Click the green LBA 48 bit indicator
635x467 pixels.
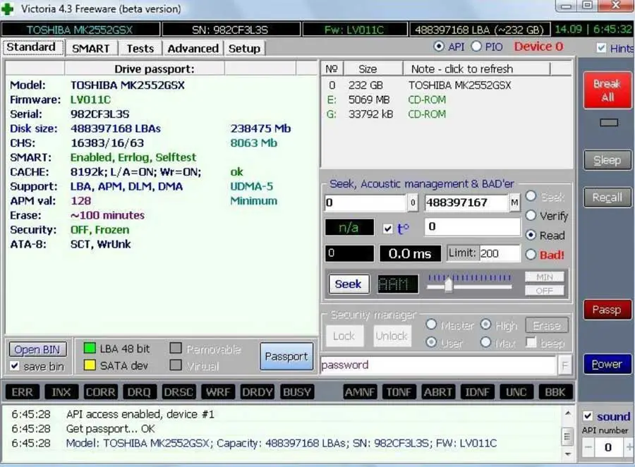click(x=90, y=348)
